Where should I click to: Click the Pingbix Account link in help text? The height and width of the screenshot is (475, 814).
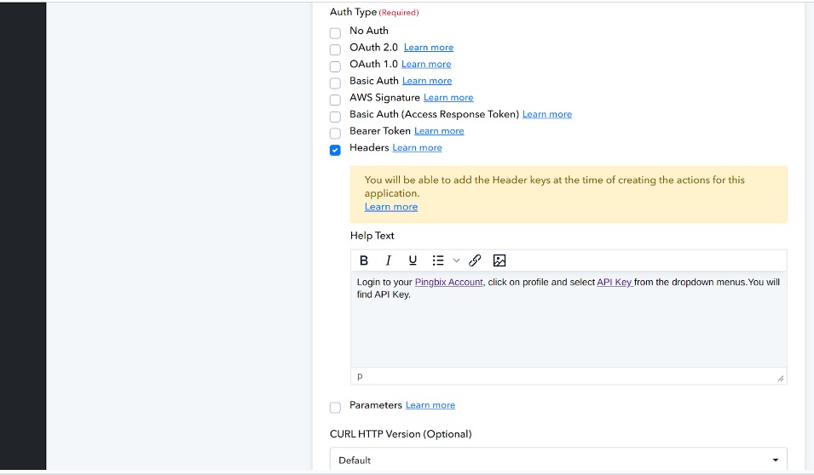(x=449, y=282)
